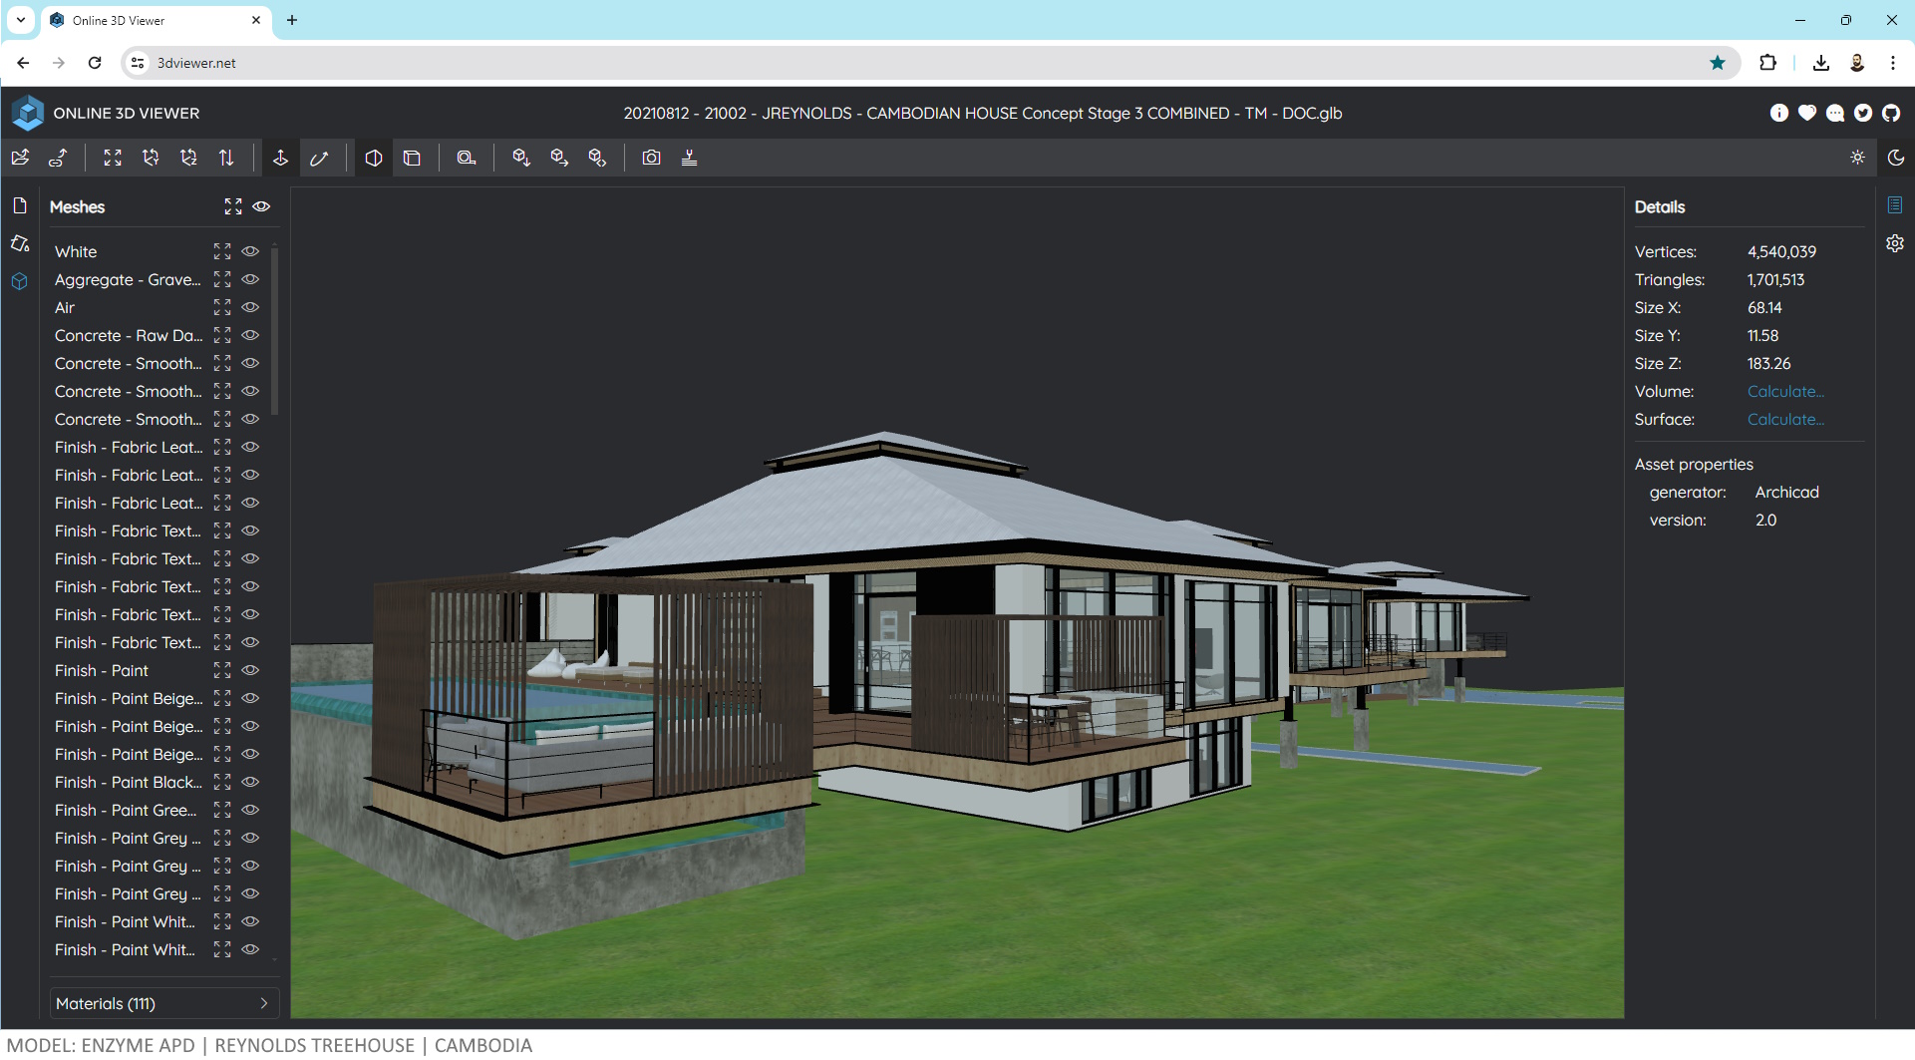The image size is (1915, 1060).
Task: Select the measure tool in toolbar
Action: [x=467, y=158]
